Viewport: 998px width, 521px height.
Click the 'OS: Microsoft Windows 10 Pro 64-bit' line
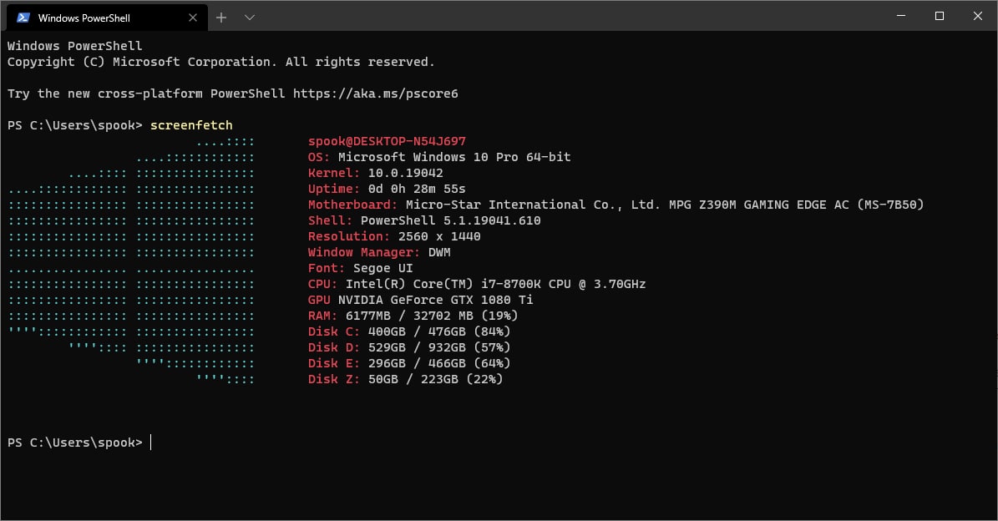coord(439,157)
